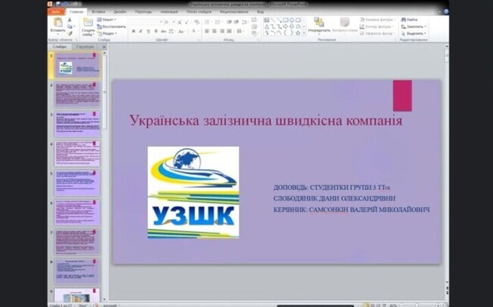Click the Bullets list icon
Screen dimensions: 493x307
[207, 23]
